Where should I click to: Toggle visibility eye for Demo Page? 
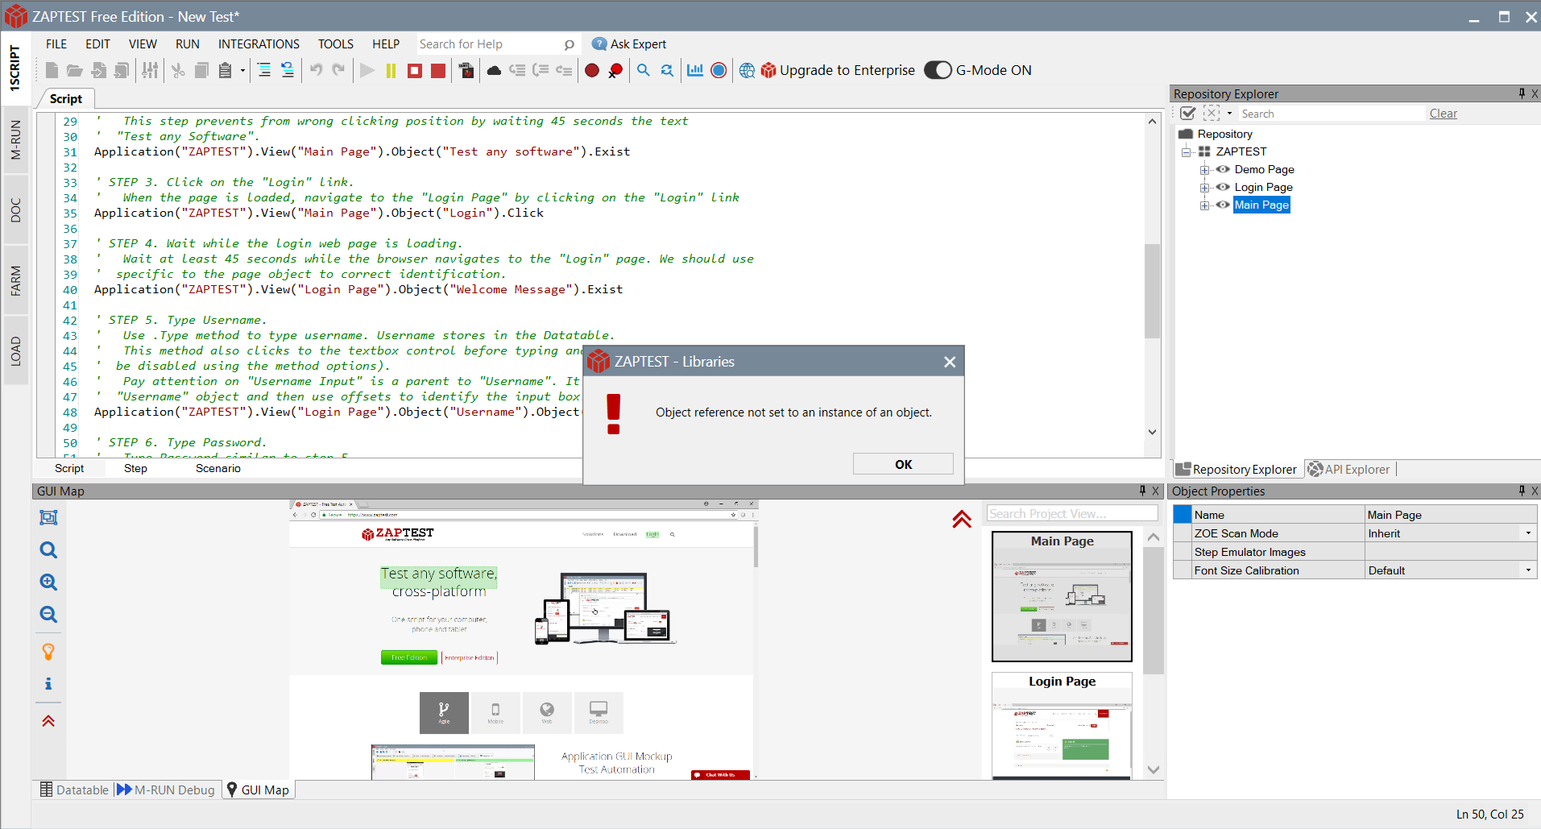pos(1223,169)
